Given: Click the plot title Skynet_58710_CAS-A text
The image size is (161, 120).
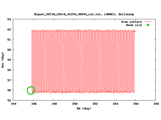Looking at the screenshot, I should coord(84,14).
